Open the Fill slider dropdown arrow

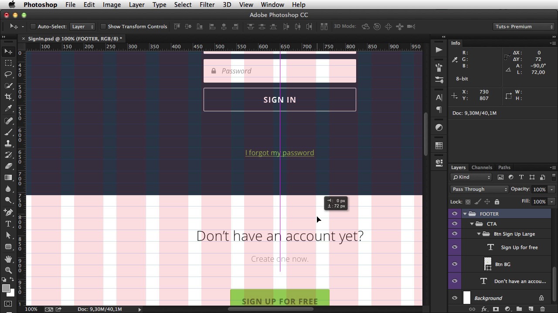(551, 202)
